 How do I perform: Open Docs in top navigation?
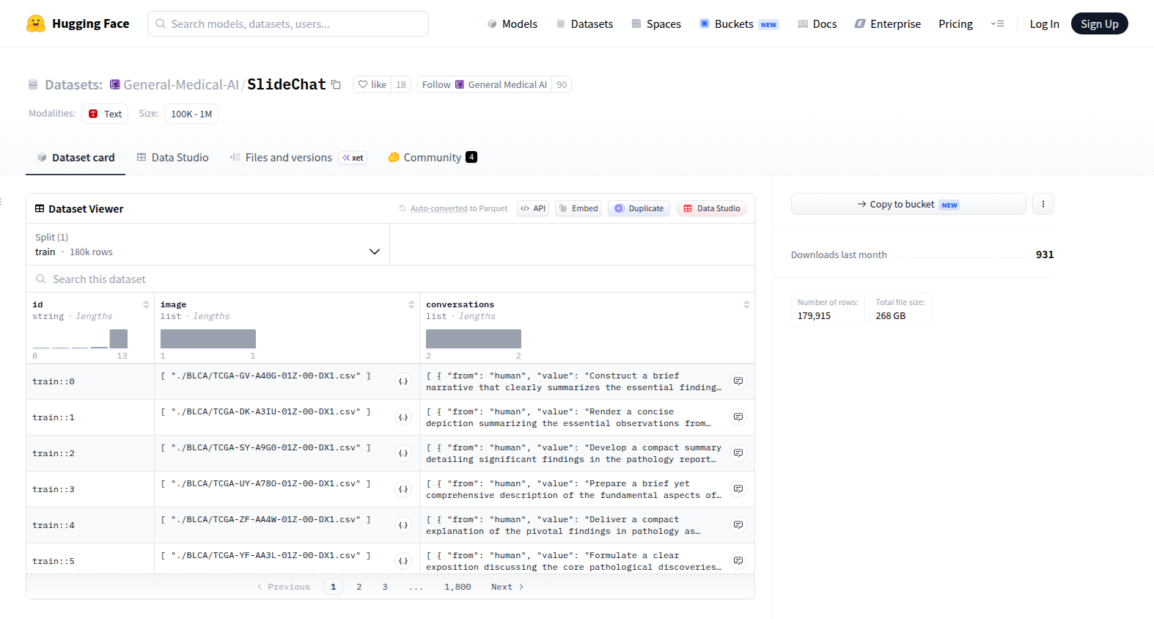pos(817,23)
